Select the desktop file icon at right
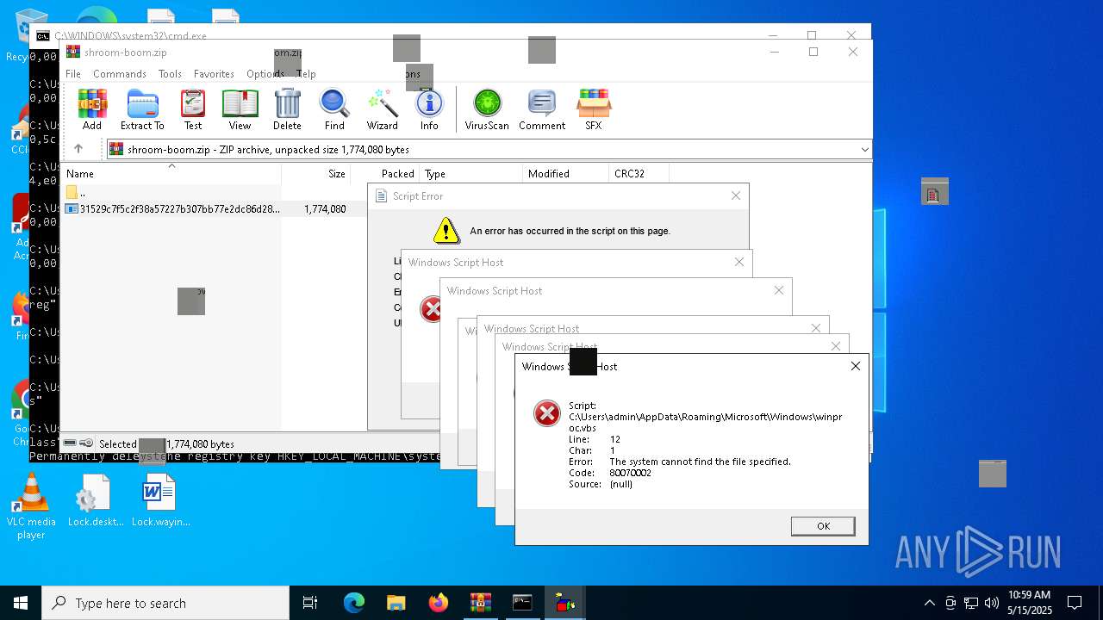This screenshot has height=620, width=1103. (934, 191)
